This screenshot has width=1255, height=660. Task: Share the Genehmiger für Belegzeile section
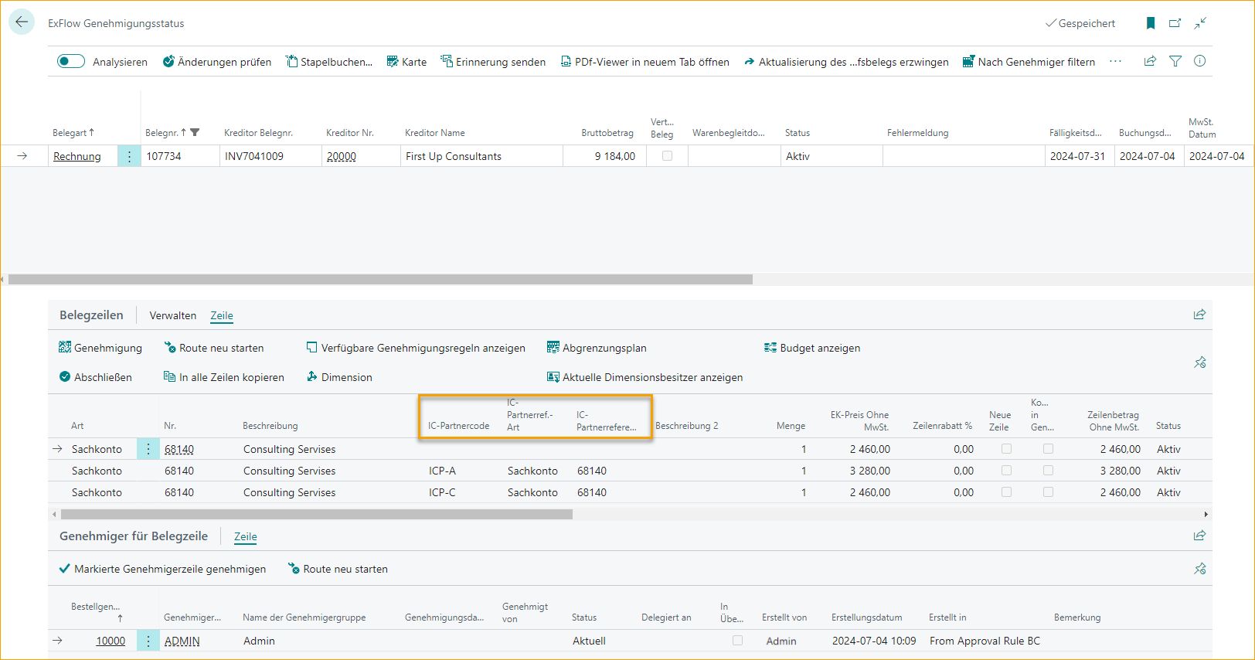coord(1199,536)
